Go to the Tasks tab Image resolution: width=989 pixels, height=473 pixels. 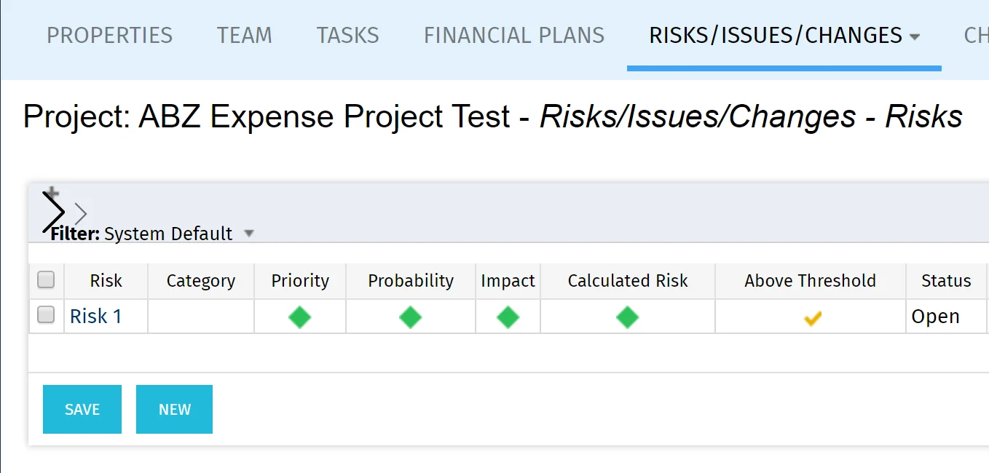coord(348,36)
